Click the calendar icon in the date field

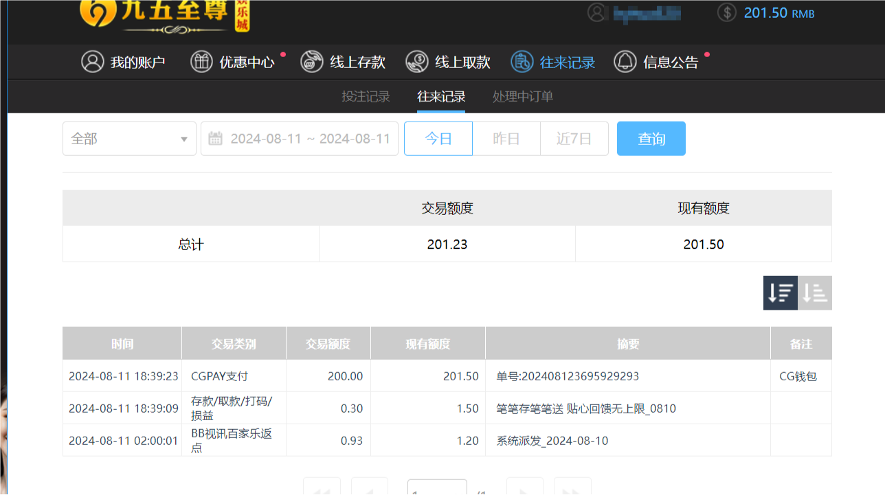click(215, 138)
